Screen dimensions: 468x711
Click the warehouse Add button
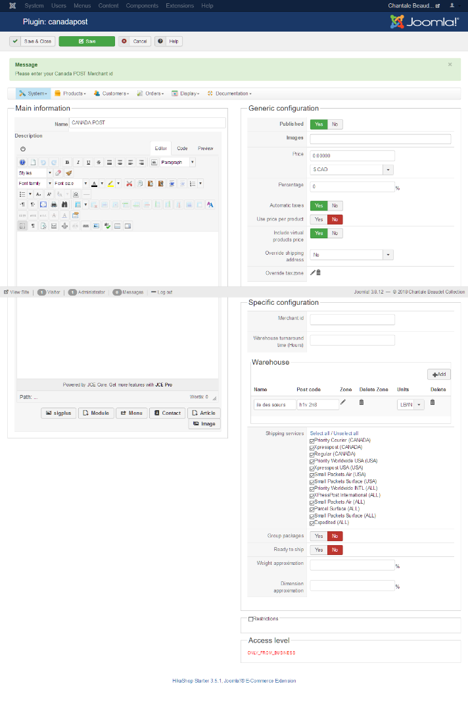pyautogui.click(x=439, y=375)
